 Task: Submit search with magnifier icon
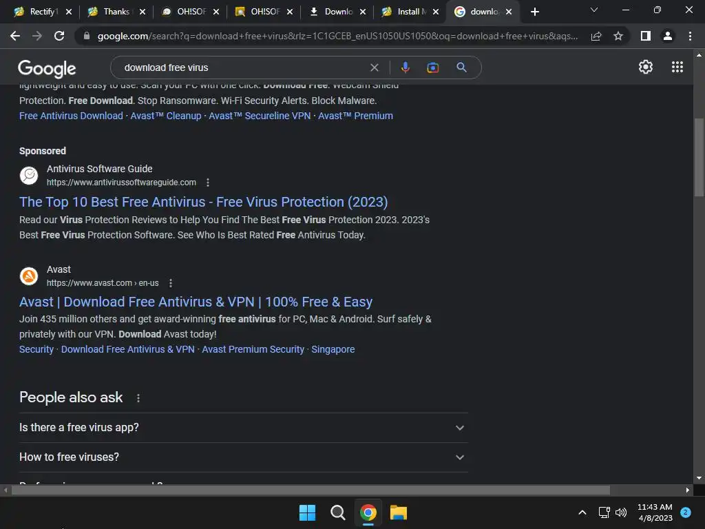coord(461,68)
